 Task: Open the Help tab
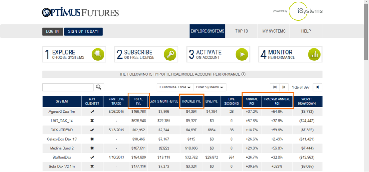[x=306, y=31]
